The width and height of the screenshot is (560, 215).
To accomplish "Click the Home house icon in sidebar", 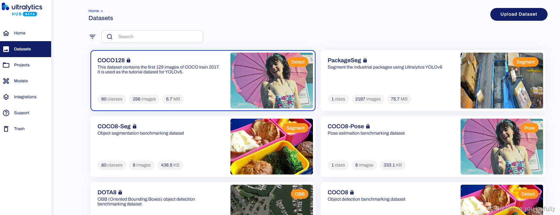I will coord(6,33).
